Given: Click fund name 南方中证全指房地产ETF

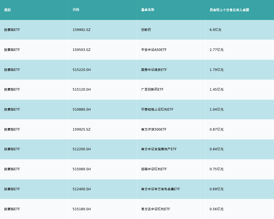Looking at the screenshot, I should coord(159,149).
